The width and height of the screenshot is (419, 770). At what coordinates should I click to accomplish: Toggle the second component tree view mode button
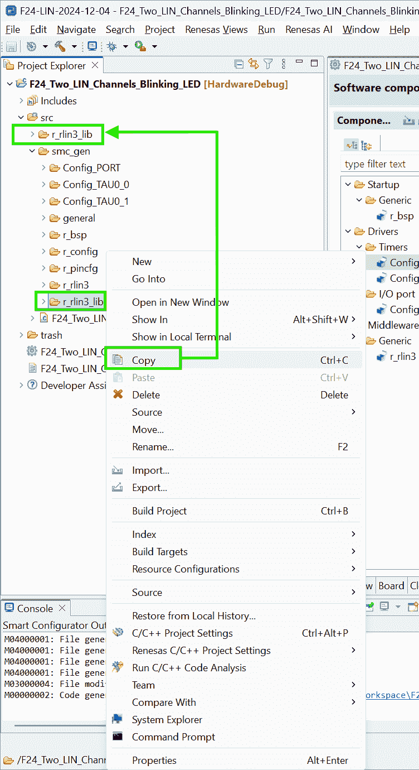(366, 146)
